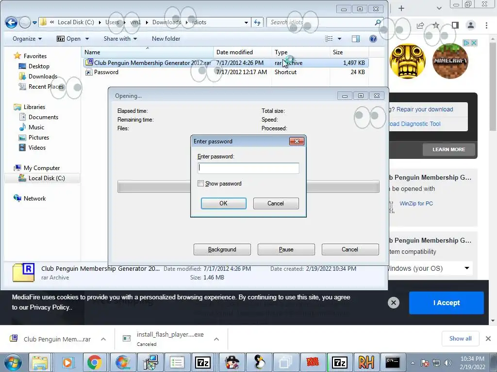Change the view with view icon
Screen dimensions: 497x372
tap(329, 39)
